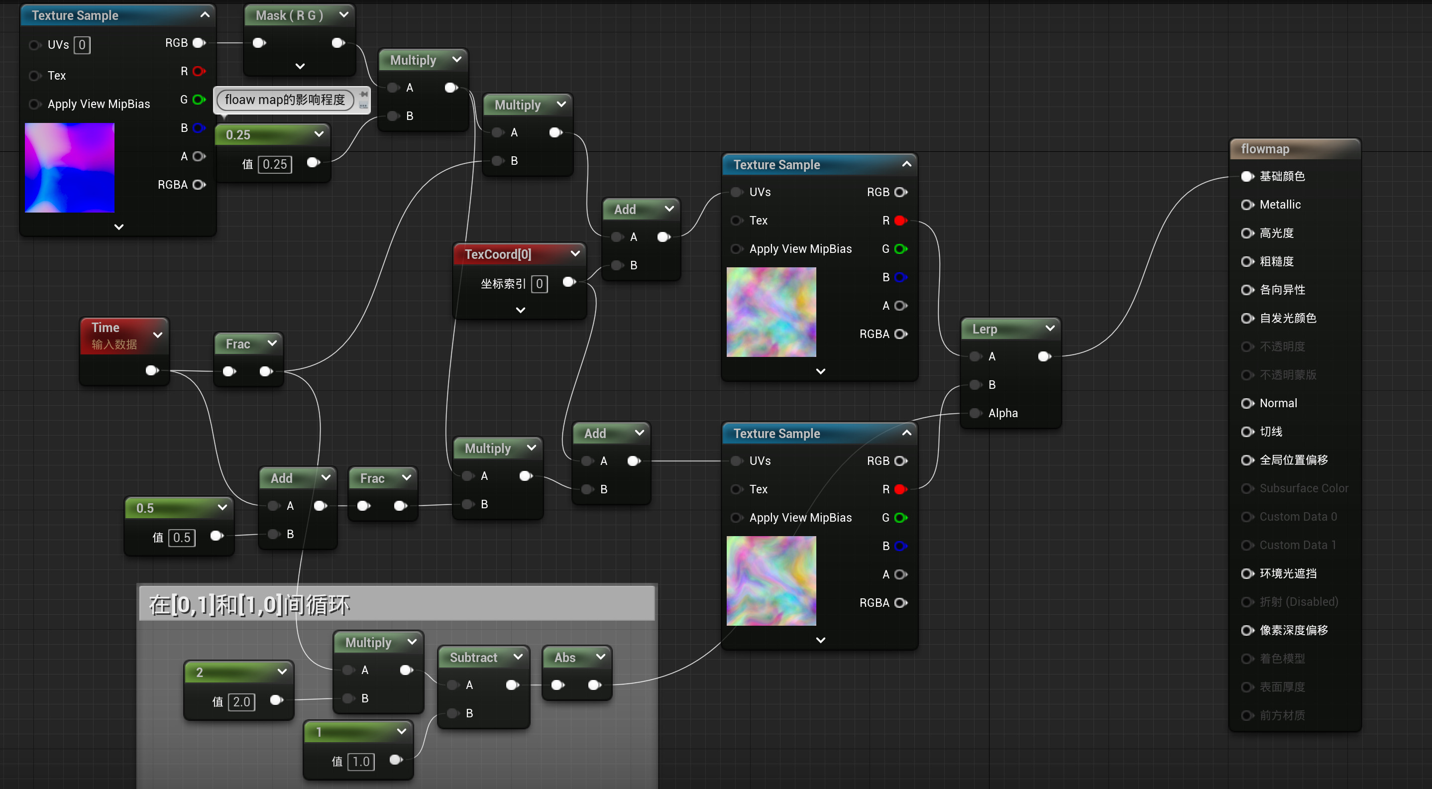The image size is (1432, 789).
Task: Click the 自发光颜色 input pin on flowmap node
Action: (x=1247, y=318)
